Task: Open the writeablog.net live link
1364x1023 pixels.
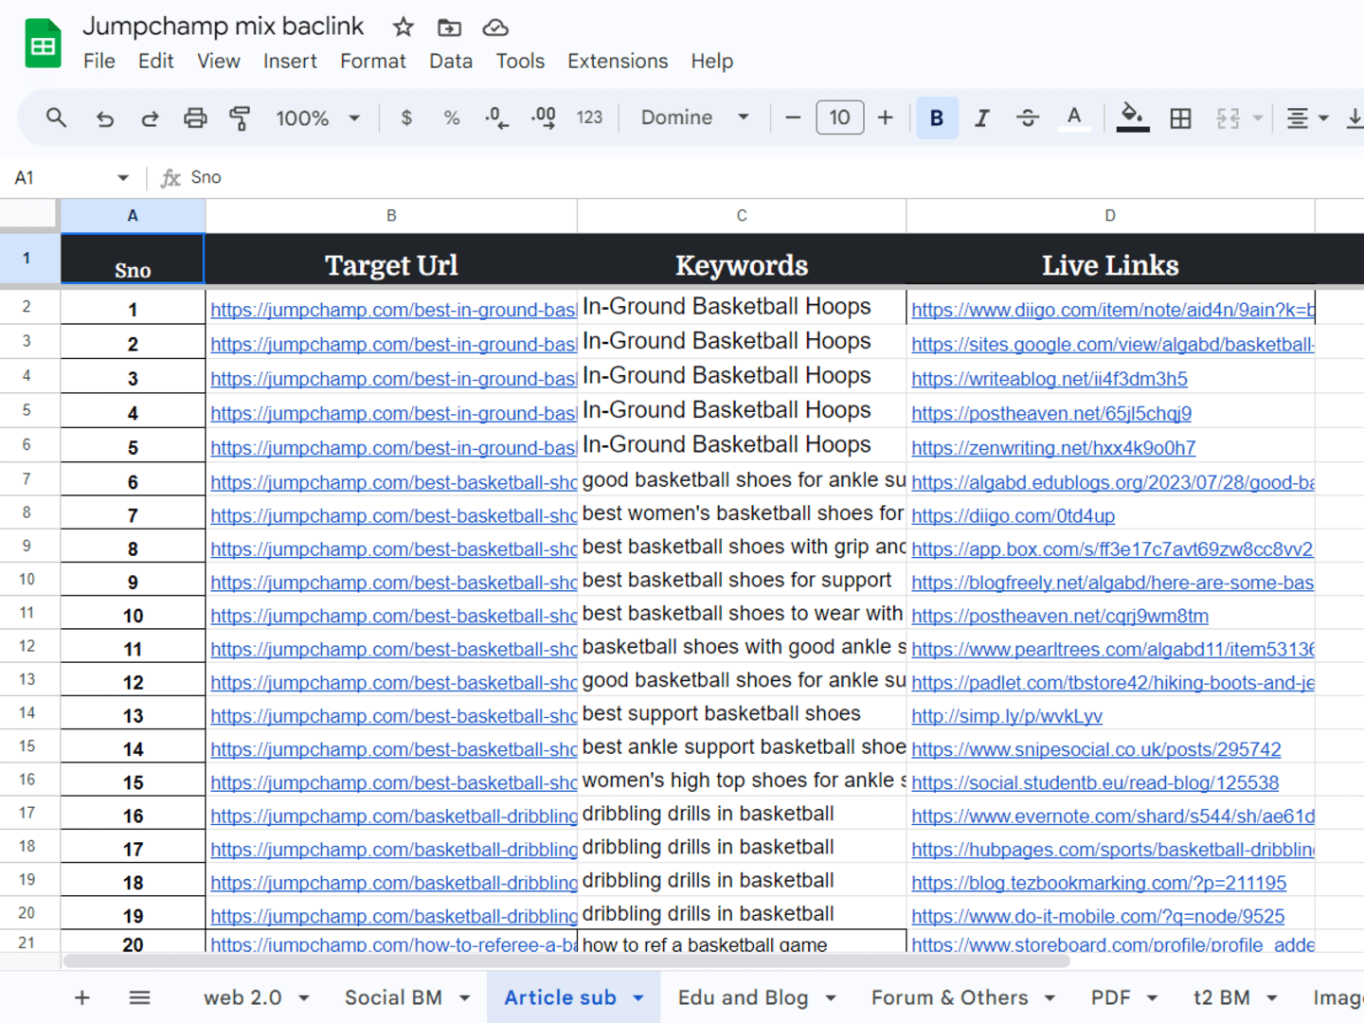Action: click(x=1049, y=379)
